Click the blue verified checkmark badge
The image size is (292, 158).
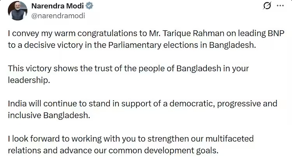pos(90,7)
